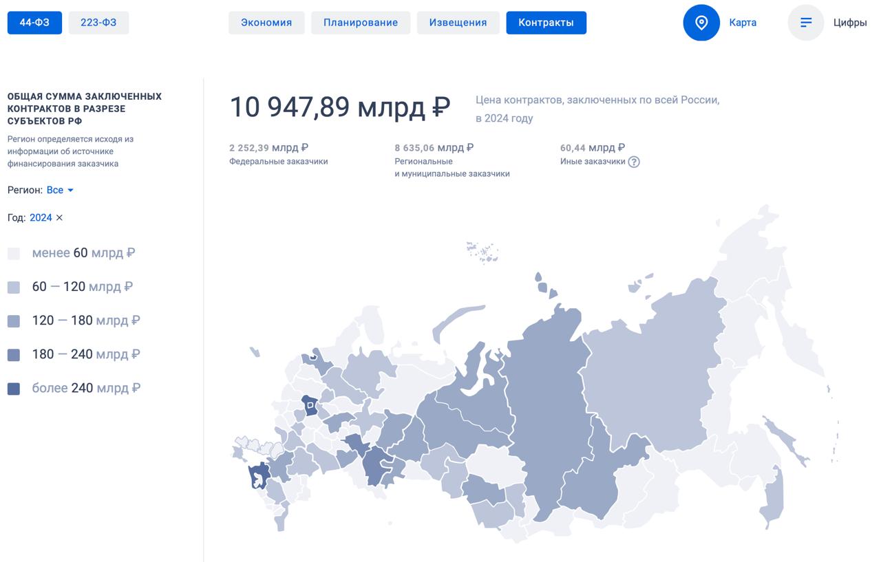The height and width of the screenshot is (562, 881).
Task: Open the Извещения tab
Action: click(458, 22)
